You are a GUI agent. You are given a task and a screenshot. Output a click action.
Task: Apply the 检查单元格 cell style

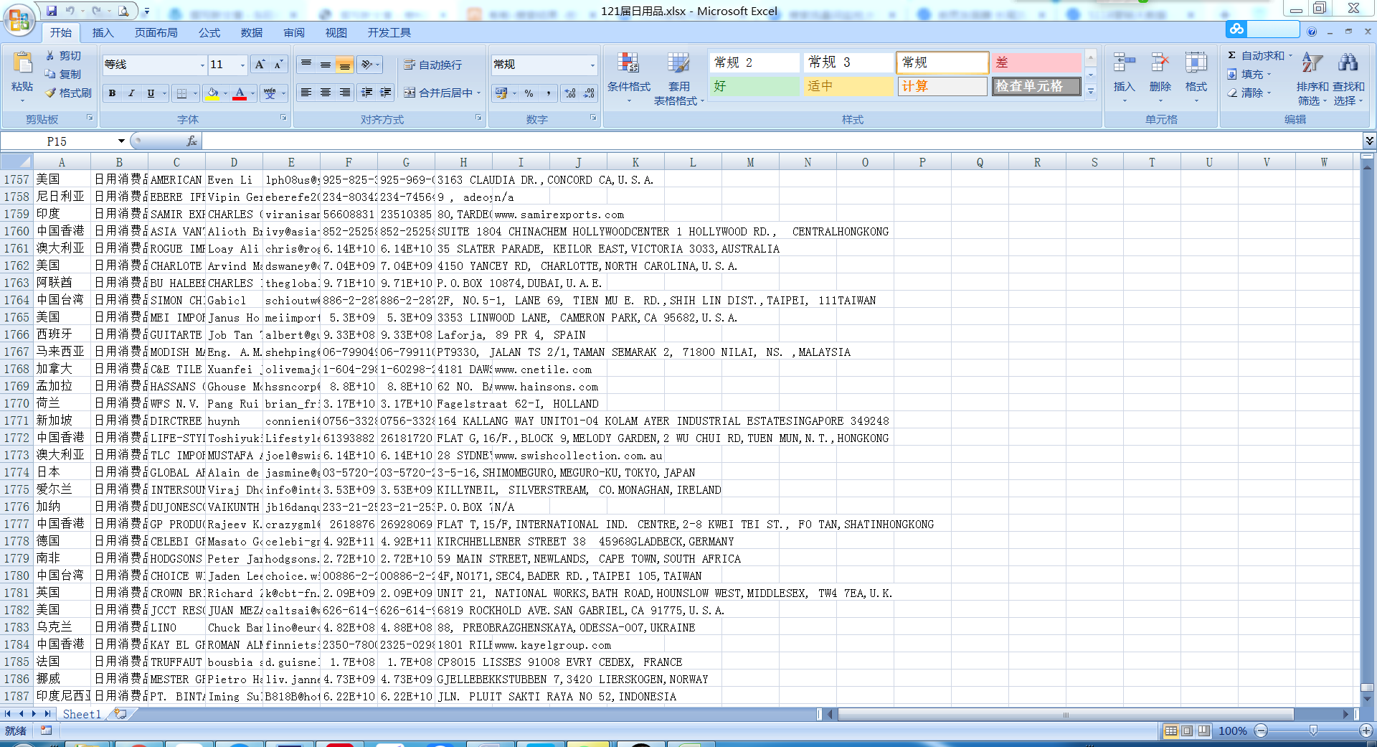[1036, 86]
